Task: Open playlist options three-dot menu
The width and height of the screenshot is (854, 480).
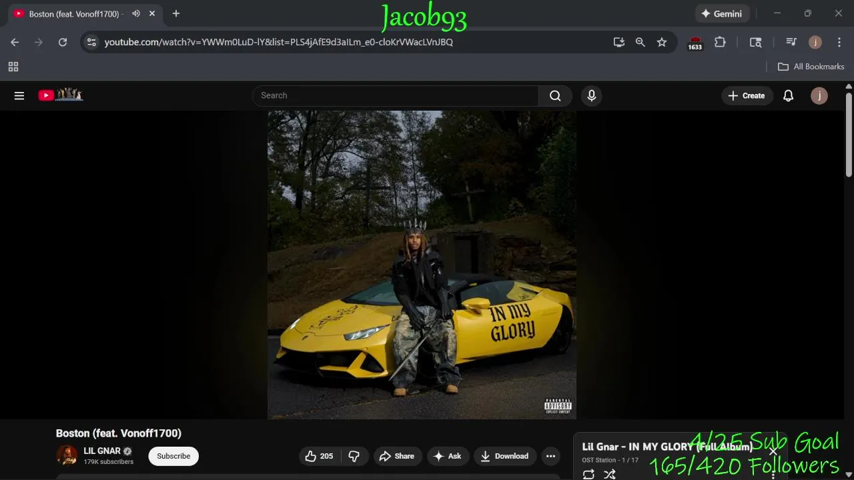Action: coord(773,475)
